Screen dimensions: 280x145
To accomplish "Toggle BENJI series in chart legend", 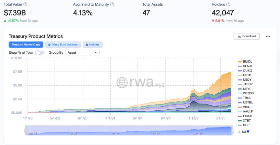I will [245, 66].
